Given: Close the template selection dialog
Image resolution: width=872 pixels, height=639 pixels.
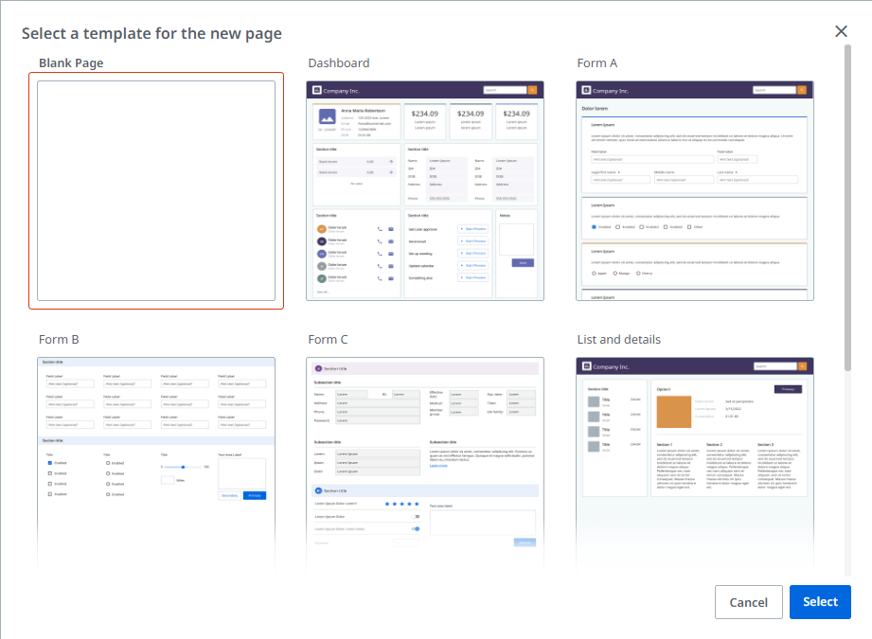Looking at the screenshot, I should (841, 31).
